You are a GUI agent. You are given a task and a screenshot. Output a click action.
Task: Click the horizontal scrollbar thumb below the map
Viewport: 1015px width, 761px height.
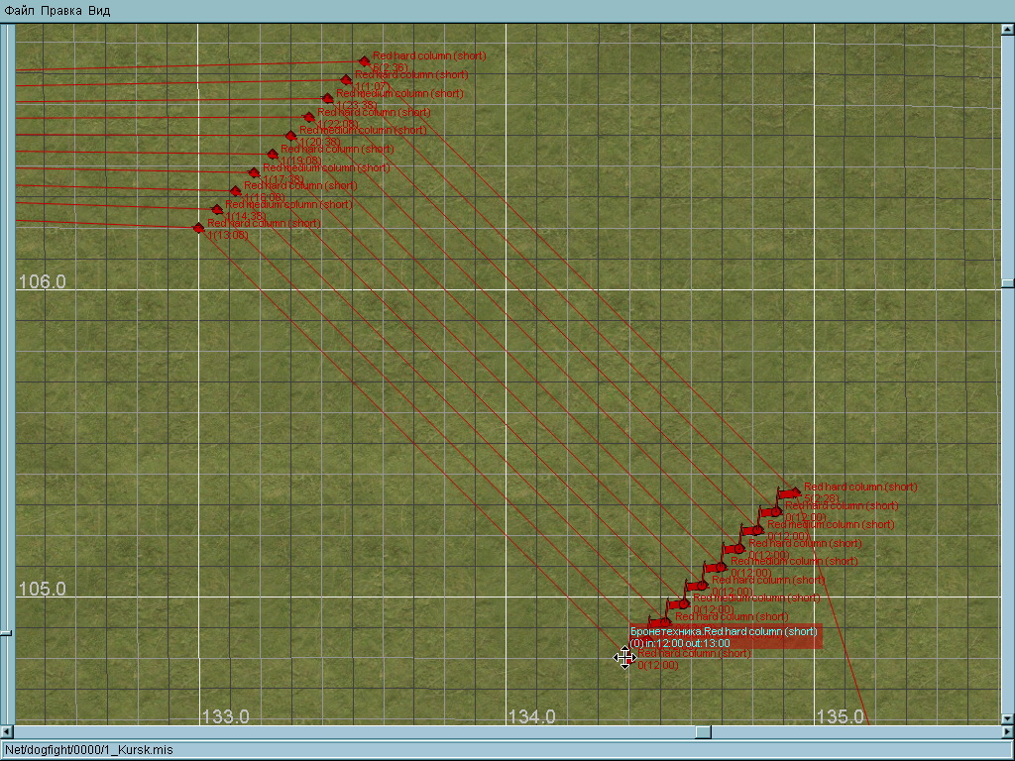pyautogui.click(x=703, y=732)
